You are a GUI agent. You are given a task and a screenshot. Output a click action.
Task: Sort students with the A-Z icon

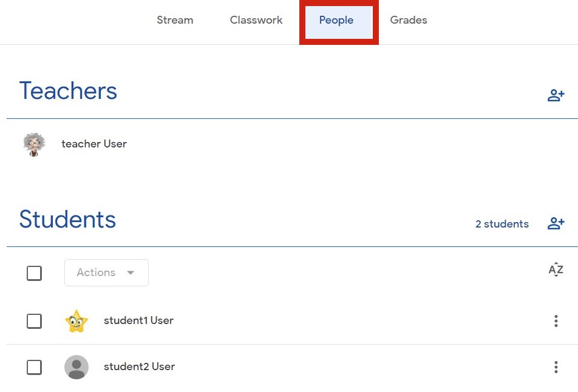556,270
